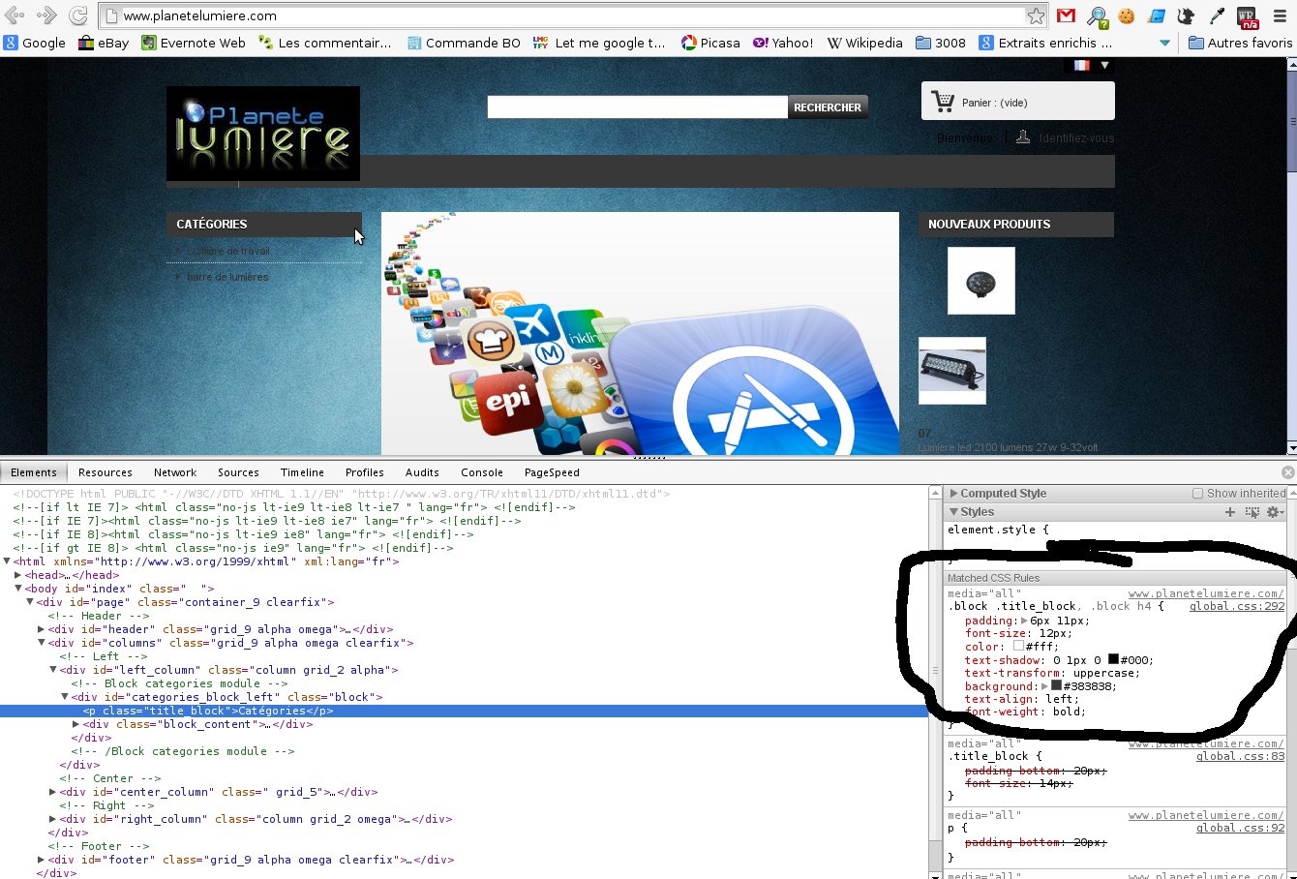Expand the div class="block_content" node
1297x879 pixels.
[76, 724]
